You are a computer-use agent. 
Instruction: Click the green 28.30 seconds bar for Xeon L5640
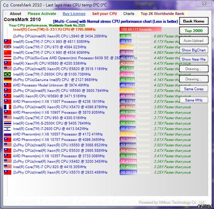pyautogui.click(x=125, y=36)
